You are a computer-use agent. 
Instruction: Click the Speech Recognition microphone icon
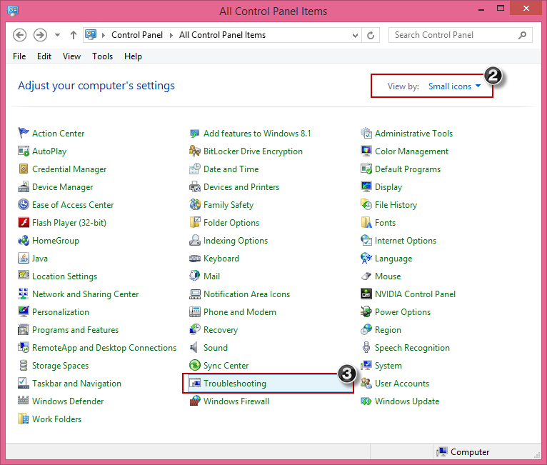366,347
